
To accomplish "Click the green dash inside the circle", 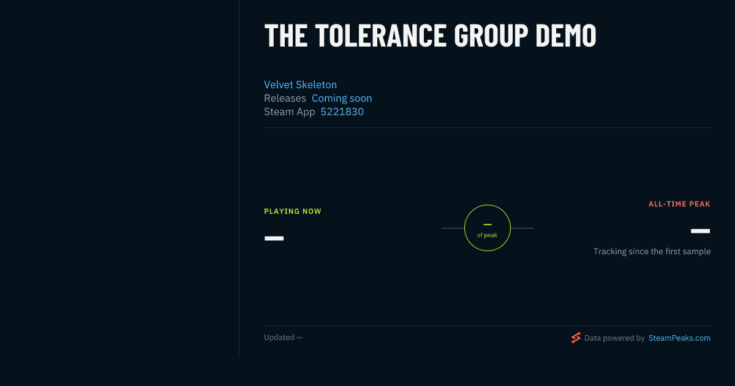I will point(488,225).
